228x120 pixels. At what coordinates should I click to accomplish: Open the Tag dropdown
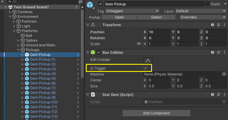132,11
